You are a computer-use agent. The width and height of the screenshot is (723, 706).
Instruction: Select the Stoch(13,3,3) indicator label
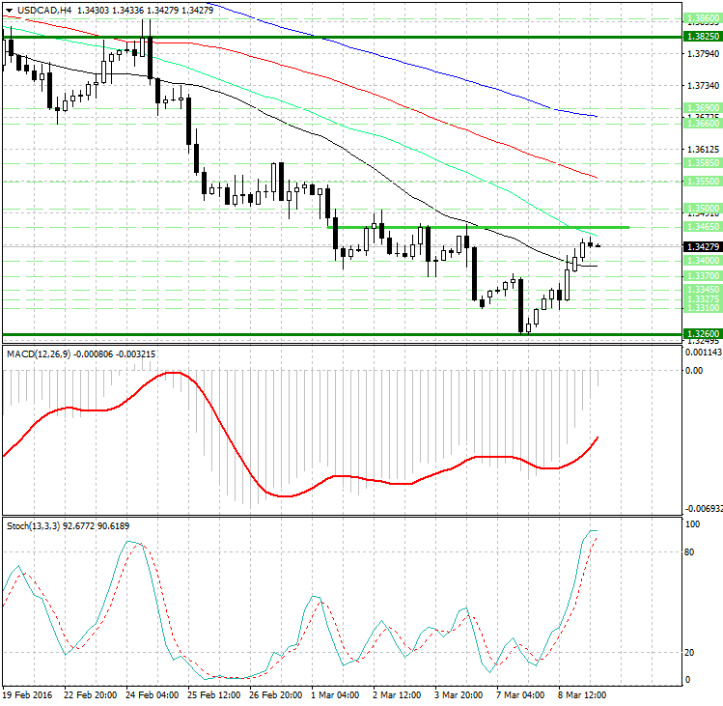tap(33, 526)
